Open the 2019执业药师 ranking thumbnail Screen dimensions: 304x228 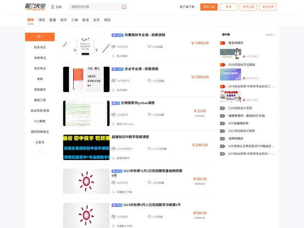(231, 96)
